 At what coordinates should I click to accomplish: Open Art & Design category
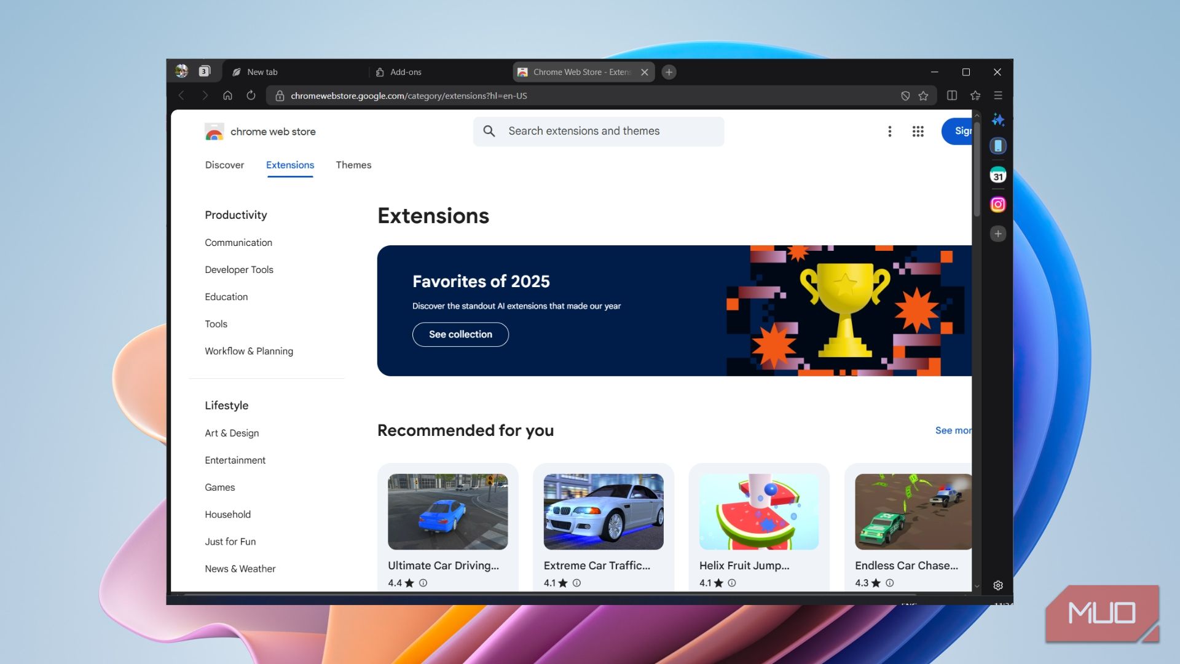232,433
